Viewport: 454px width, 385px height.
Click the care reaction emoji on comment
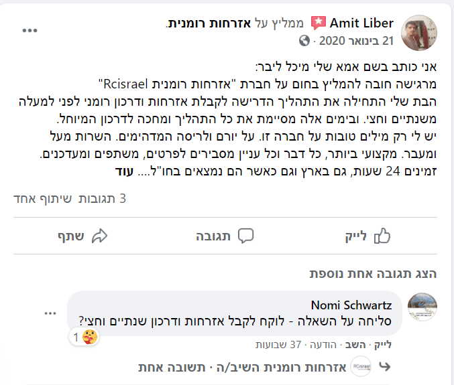pyautogui.click(x=91, y=337)
